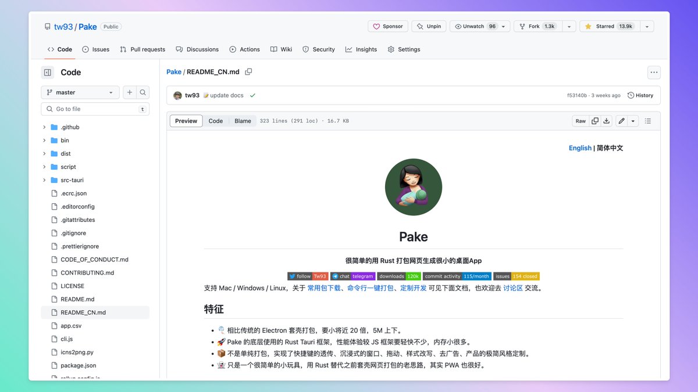Collapse the file tree with the sidebar icon

pos(47,72)
